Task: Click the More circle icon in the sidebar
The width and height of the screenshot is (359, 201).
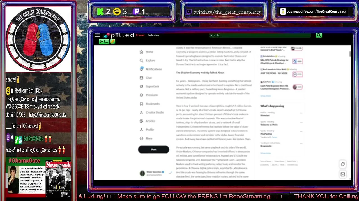Action: click(141, 138)
